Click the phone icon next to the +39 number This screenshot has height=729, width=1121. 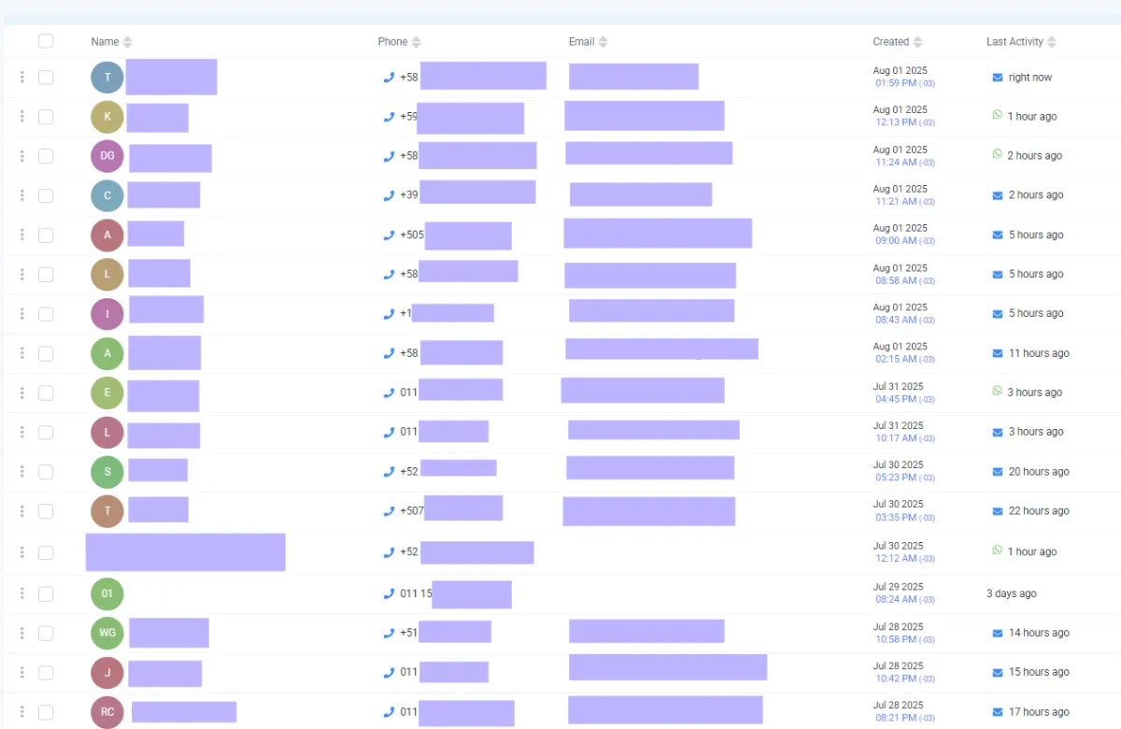point(389,195)
